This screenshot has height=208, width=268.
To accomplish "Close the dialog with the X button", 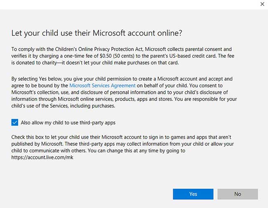I will pyautogui.click(x=262, y=4).
